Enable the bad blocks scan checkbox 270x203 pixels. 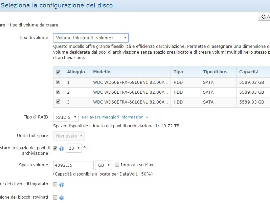pos(55,197)
